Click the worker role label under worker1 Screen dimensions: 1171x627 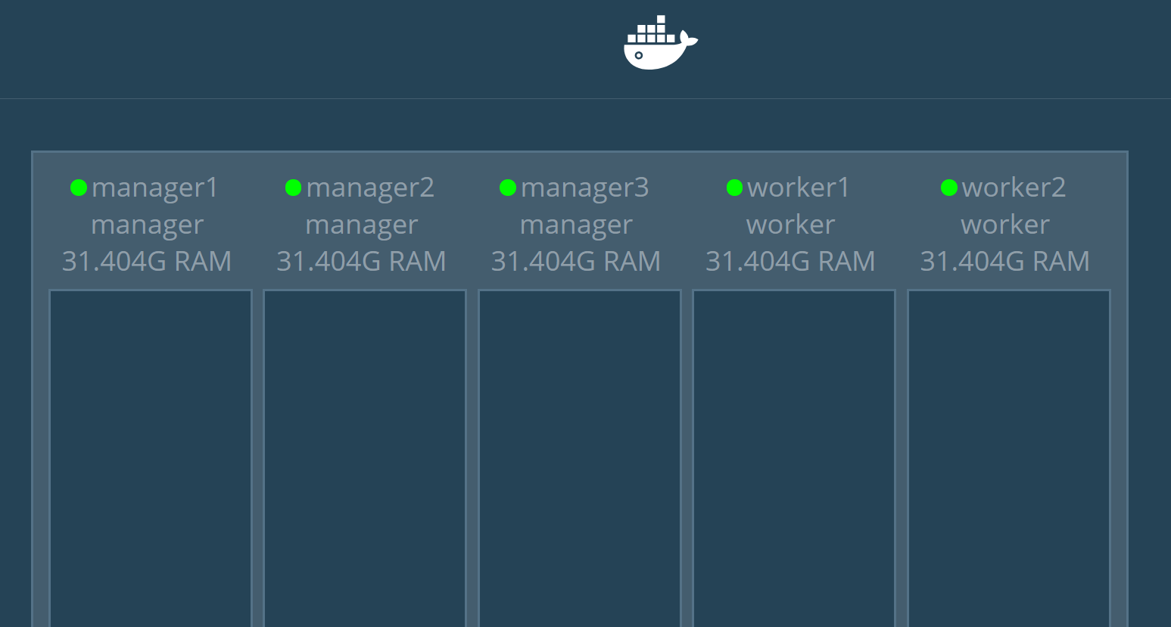pyautogui.click(x=790, y=225)
